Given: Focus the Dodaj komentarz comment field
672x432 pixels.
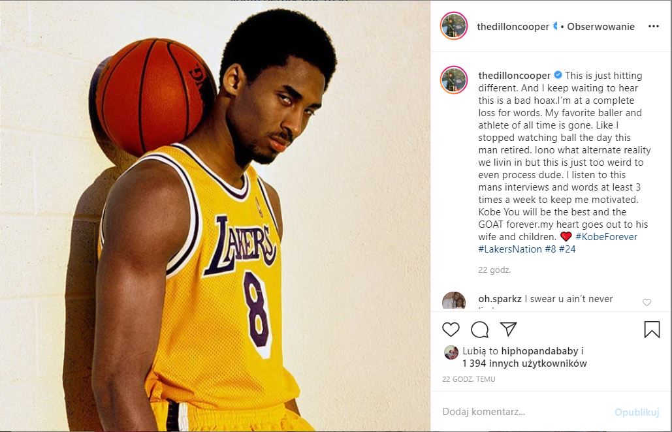Looking at the screenshot, I should (522, 412).
